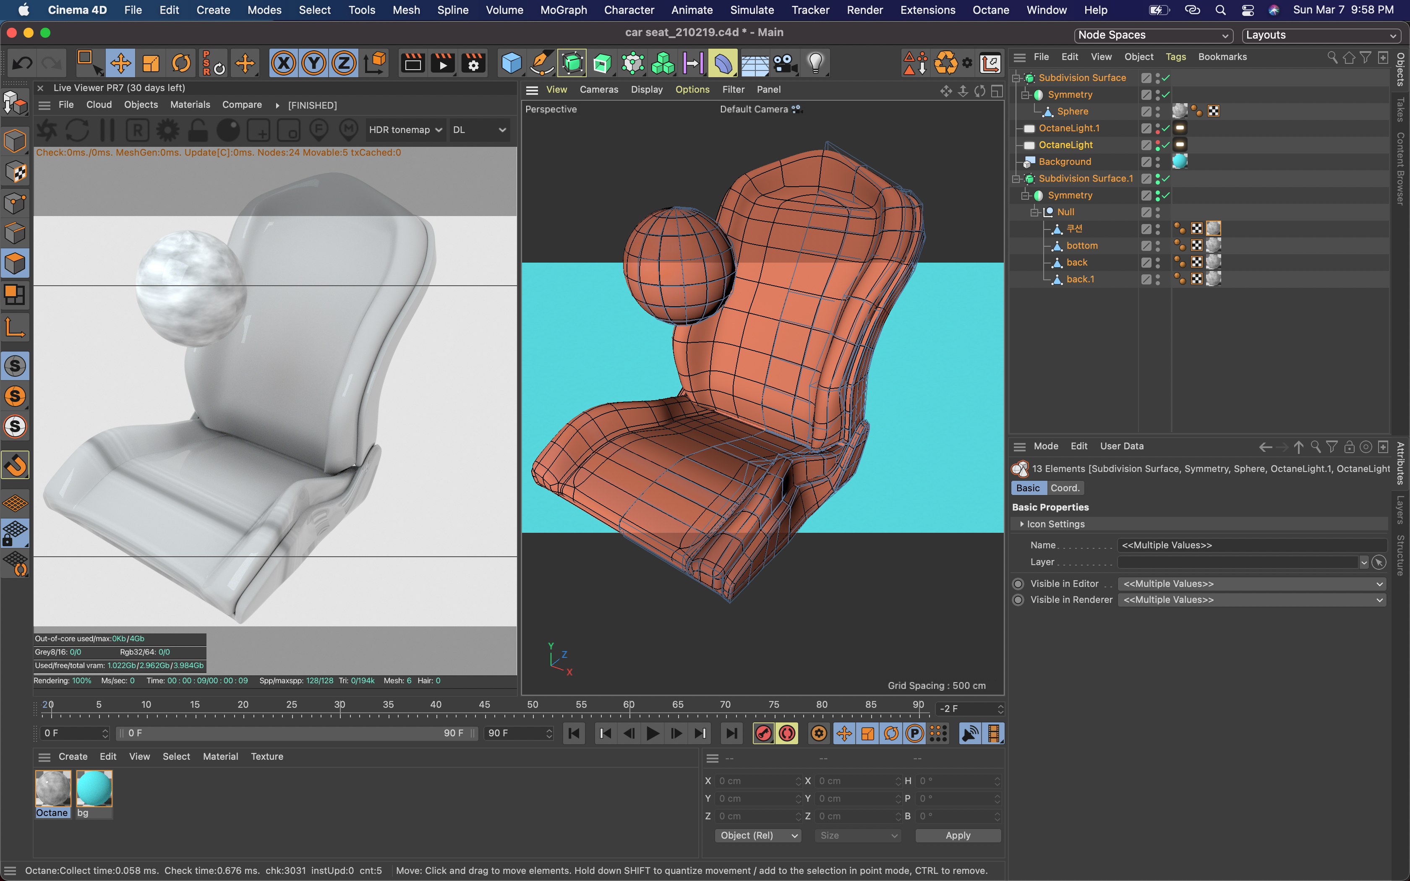This screenshot has width=1410, height=881.
Task: Select the Octane material swatch
Action: pos(53,789)
